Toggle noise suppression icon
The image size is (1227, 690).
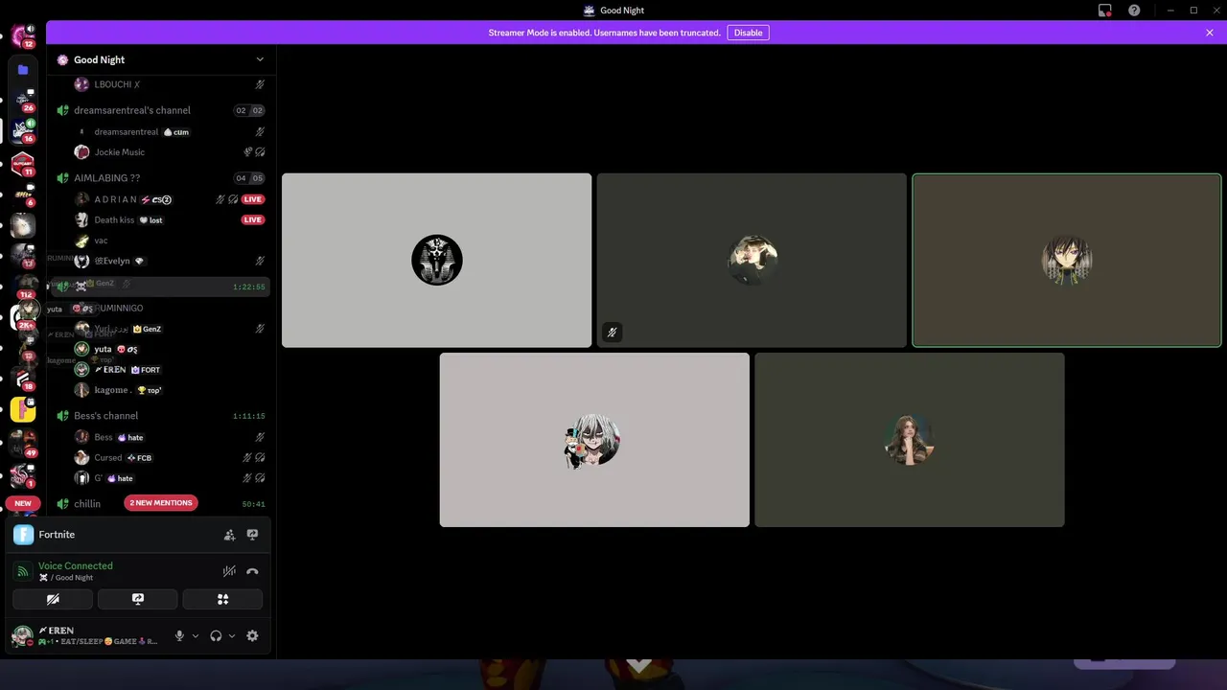(x=229, y=571)
